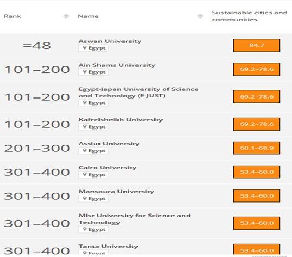Open Tanta University page
This screenshot has height=257, width=292.
click(108, 246)
